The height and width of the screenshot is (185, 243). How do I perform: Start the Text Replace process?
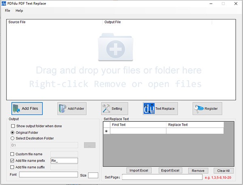tap(160, 108)
